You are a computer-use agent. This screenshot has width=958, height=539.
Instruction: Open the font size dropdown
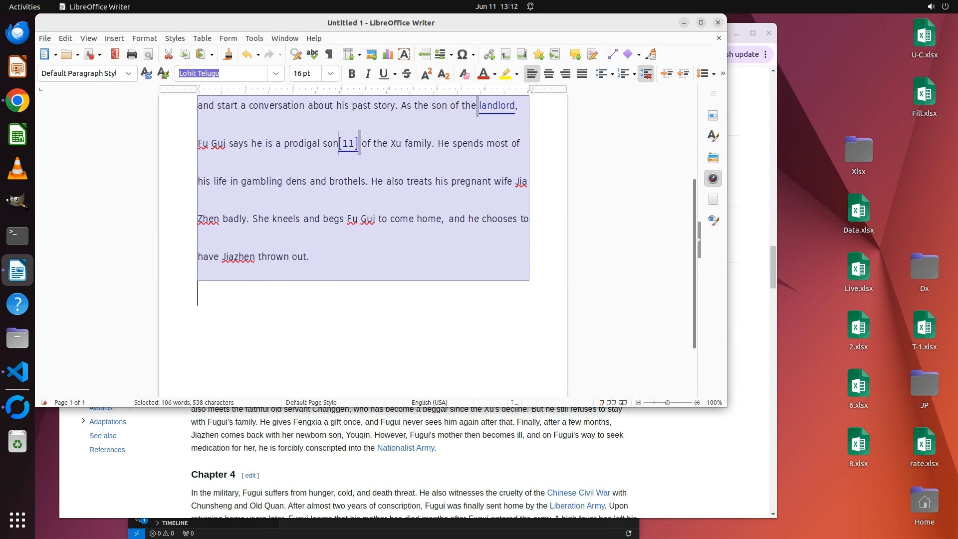pos(330,74)
